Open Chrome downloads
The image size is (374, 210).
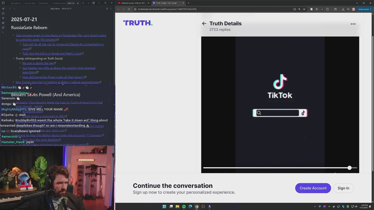pyautogui.click(x=343, y=9)
